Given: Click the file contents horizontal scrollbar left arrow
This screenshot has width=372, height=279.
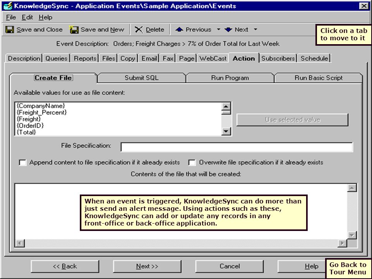Looking at the screenshot, I should pyautogui.click(x=20, y=243).
